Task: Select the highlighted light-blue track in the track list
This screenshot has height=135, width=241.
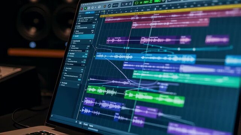Action: 84,36
